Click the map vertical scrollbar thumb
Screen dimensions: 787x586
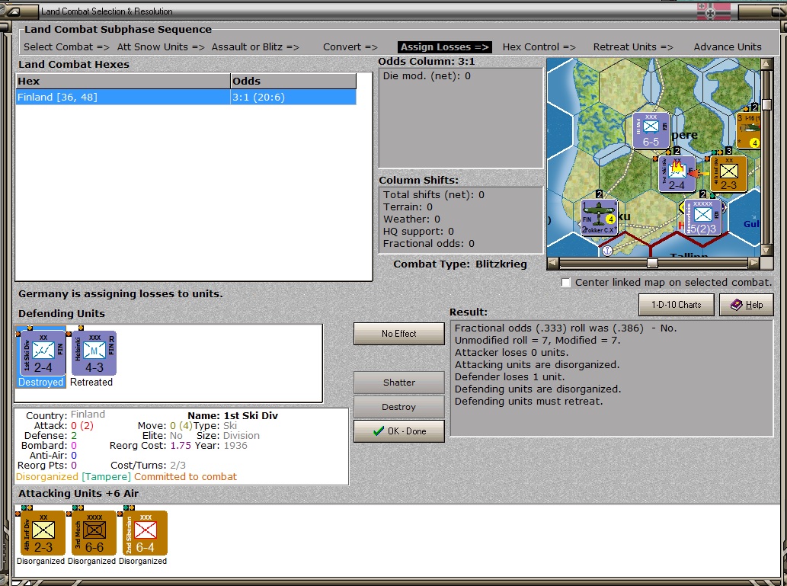[766, 104]
